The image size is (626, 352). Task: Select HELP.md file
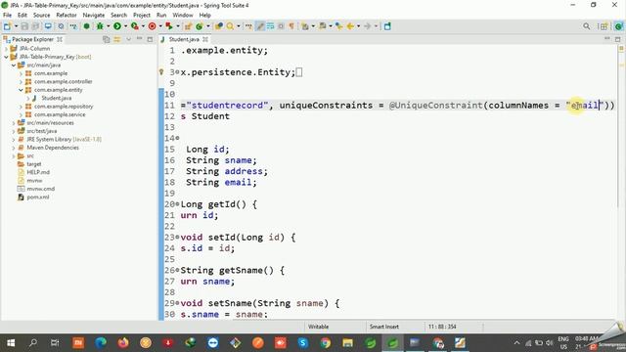click(38, 172)
